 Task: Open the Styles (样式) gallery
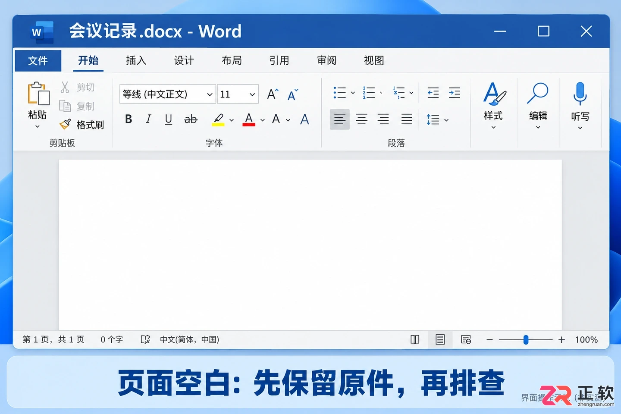tap(493, 105)
